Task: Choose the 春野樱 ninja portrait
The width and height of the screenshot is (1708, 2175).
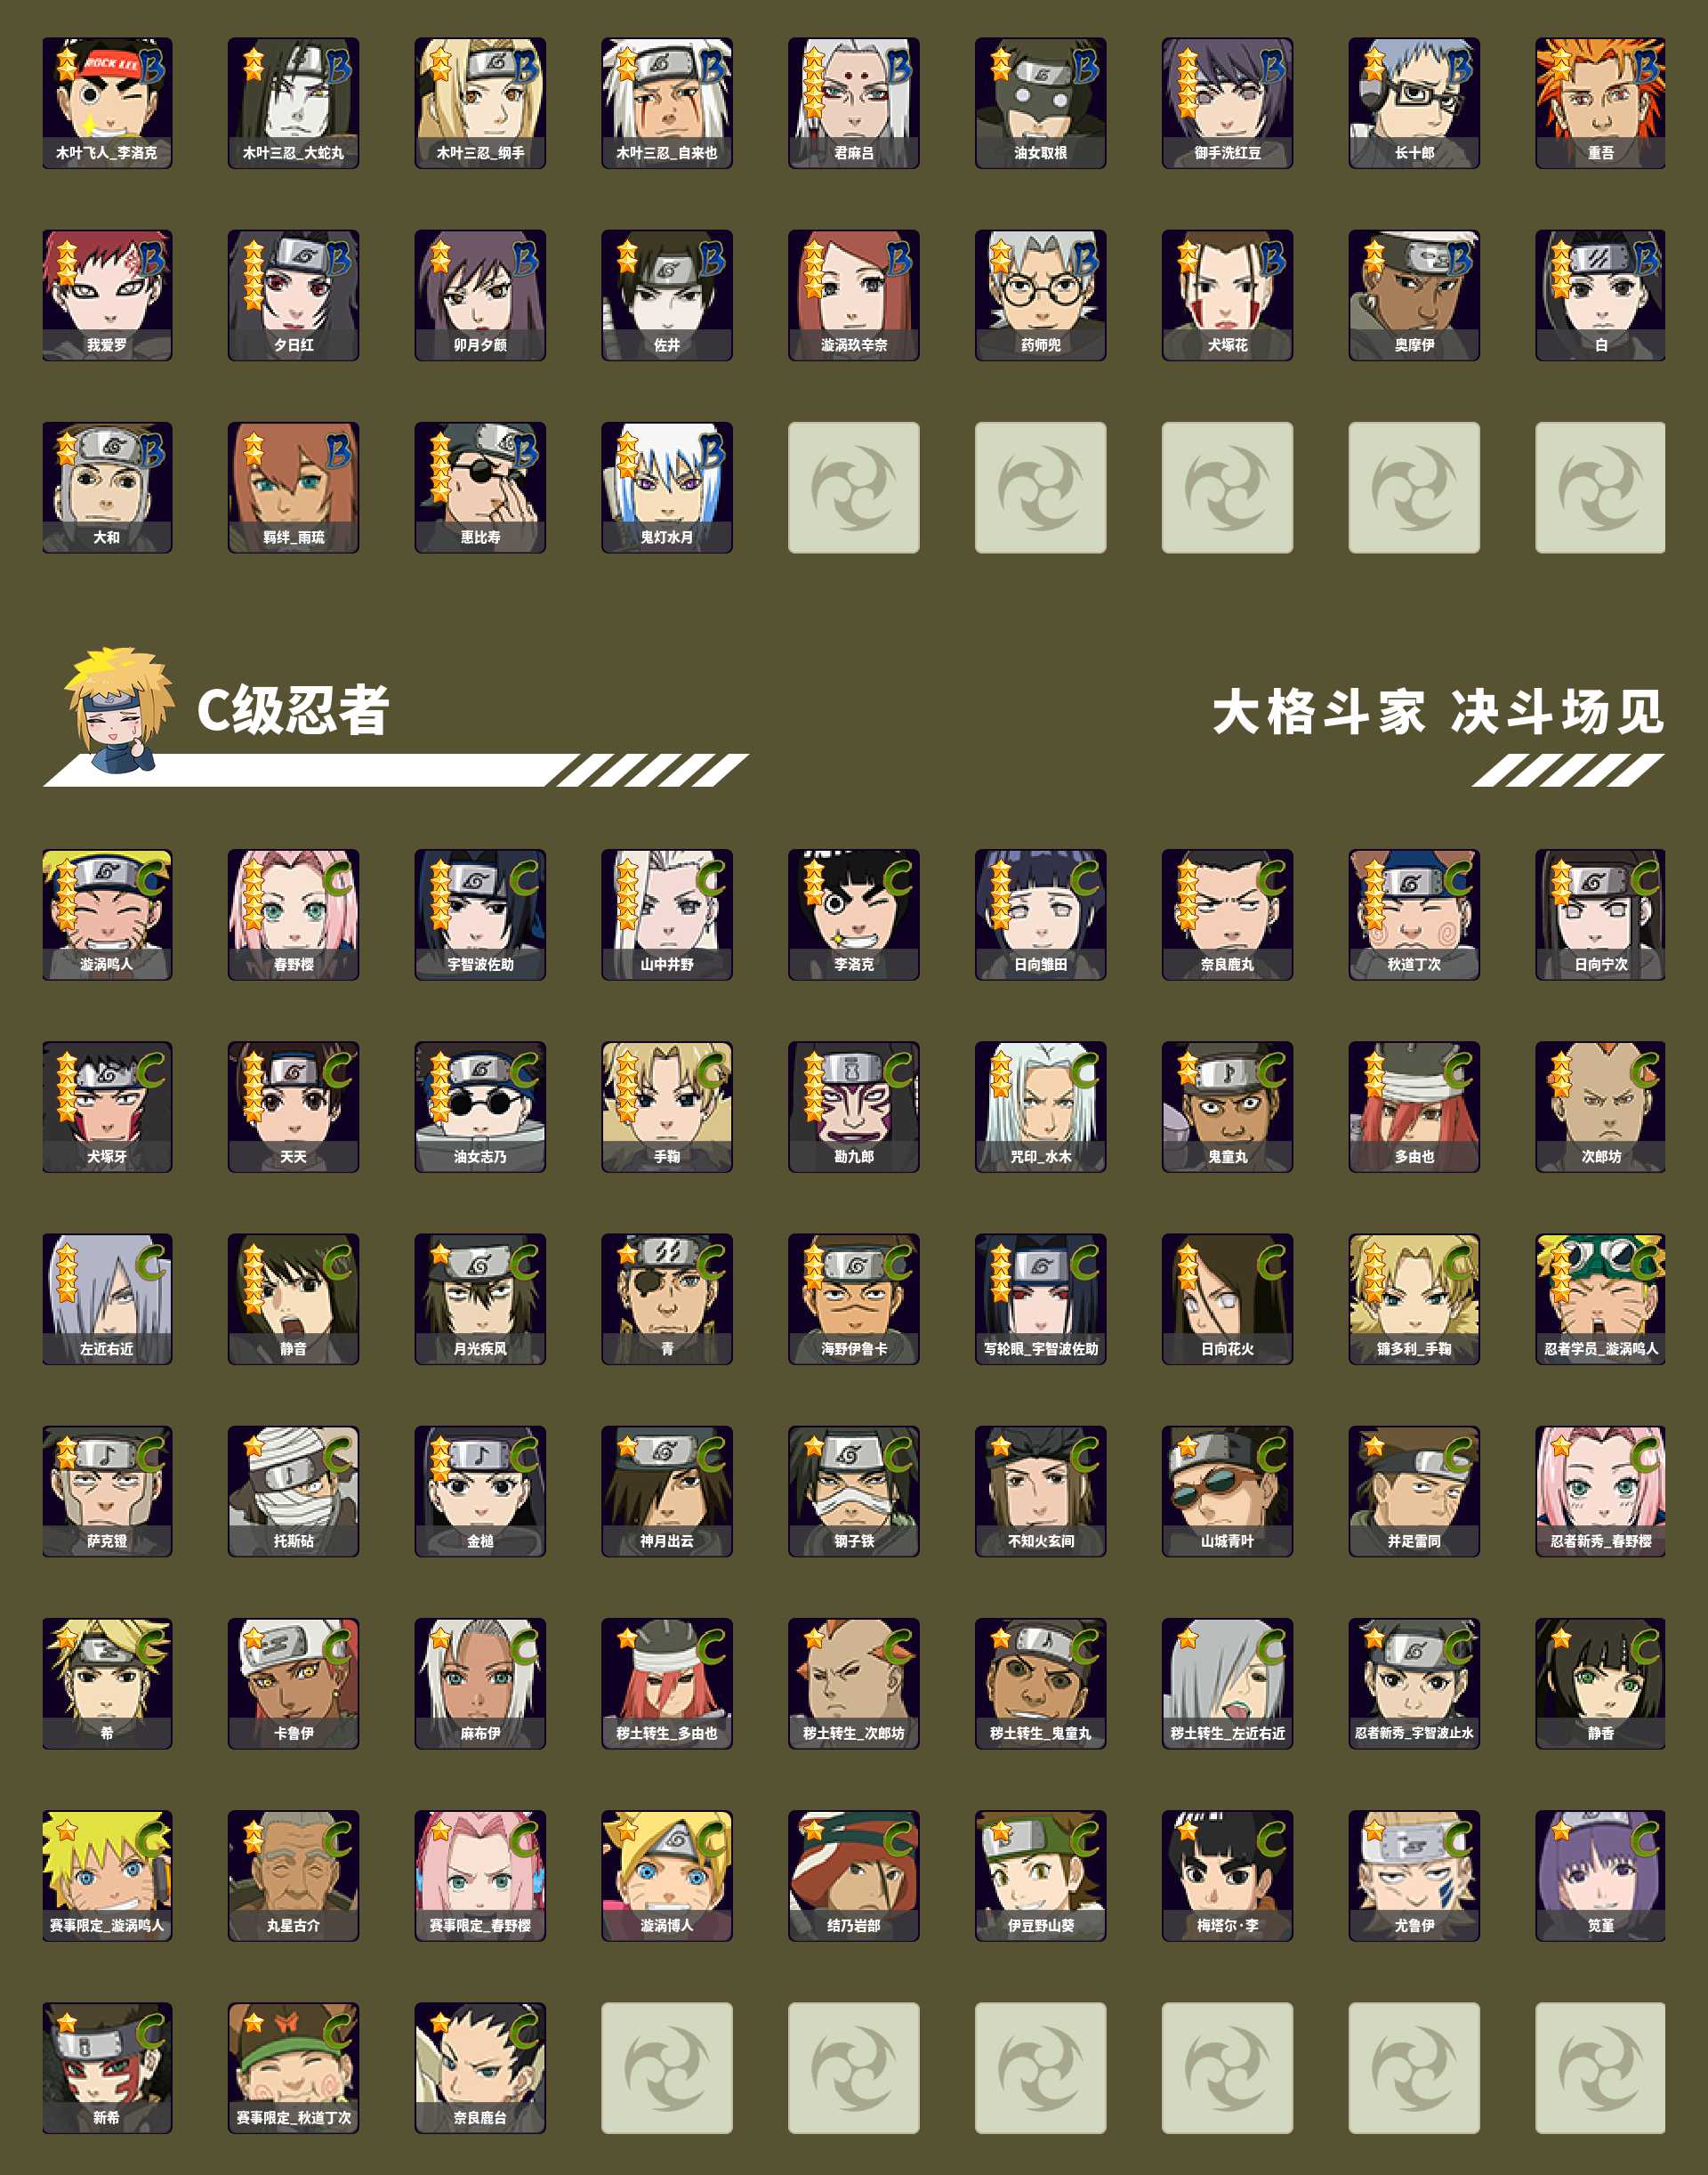Action: 293,915
